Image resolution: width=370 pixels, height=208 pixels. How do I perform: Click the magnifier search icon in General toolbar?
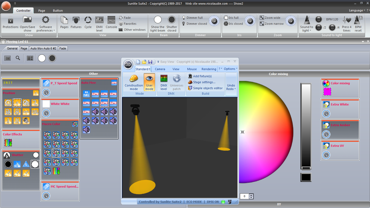[18, 58]
